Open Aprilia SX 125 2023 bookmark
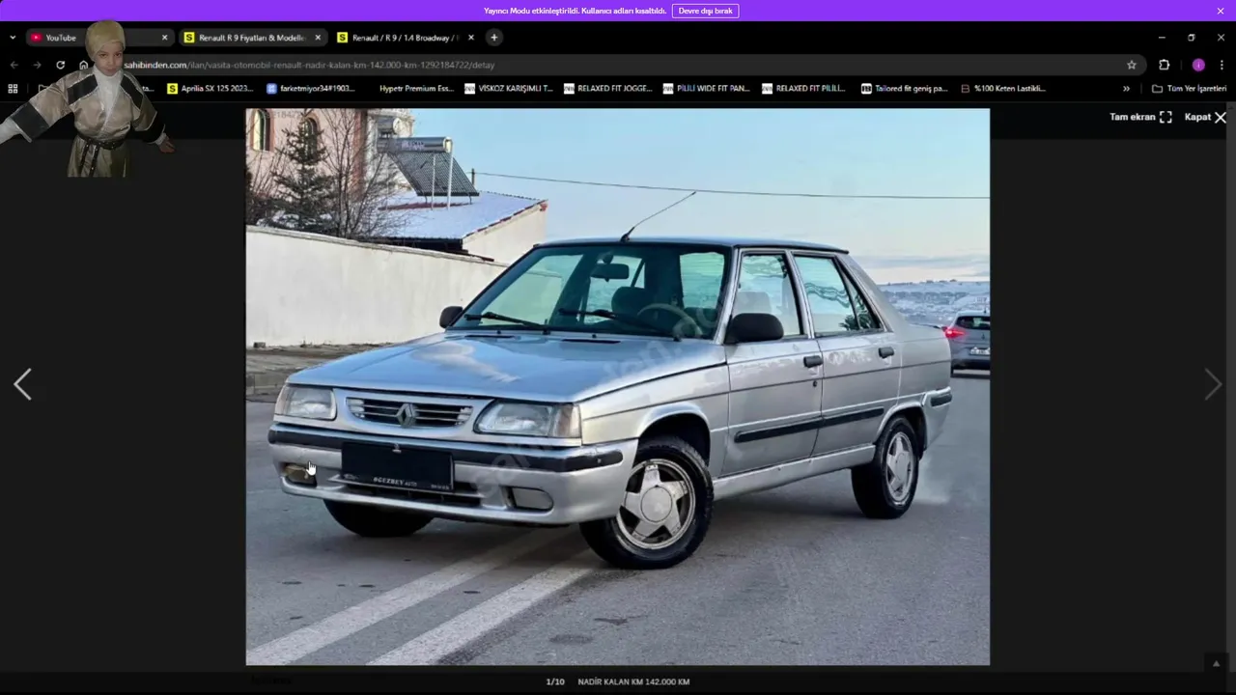The image size is (1236, 695). tap(211, 88)
